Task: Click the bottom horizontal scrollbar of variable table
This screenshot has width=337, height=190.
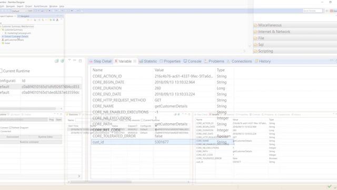Action: coord(128,182)
